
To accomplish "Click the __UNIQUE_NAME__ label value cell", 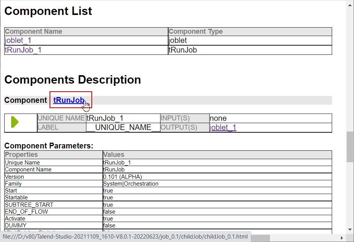I will pos(123,128).
